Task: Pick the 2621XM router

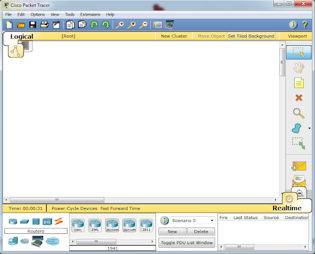Action: pos(129,226)
